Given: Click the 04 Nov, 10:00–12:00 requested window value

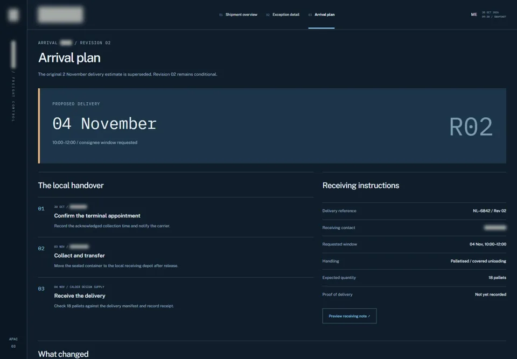Looking at the screenshot, I should tap(488, 244).
